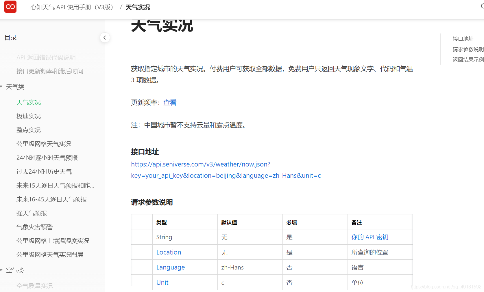Open 公里级网格土壤温湿度实况 page
This screenshot has height=292, width=484.
[53, 241]
